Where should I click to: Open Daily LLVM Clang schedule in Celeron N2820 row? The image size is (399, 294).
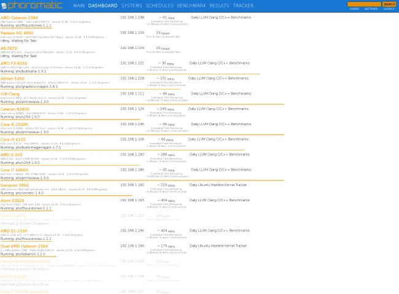[219, 109]
